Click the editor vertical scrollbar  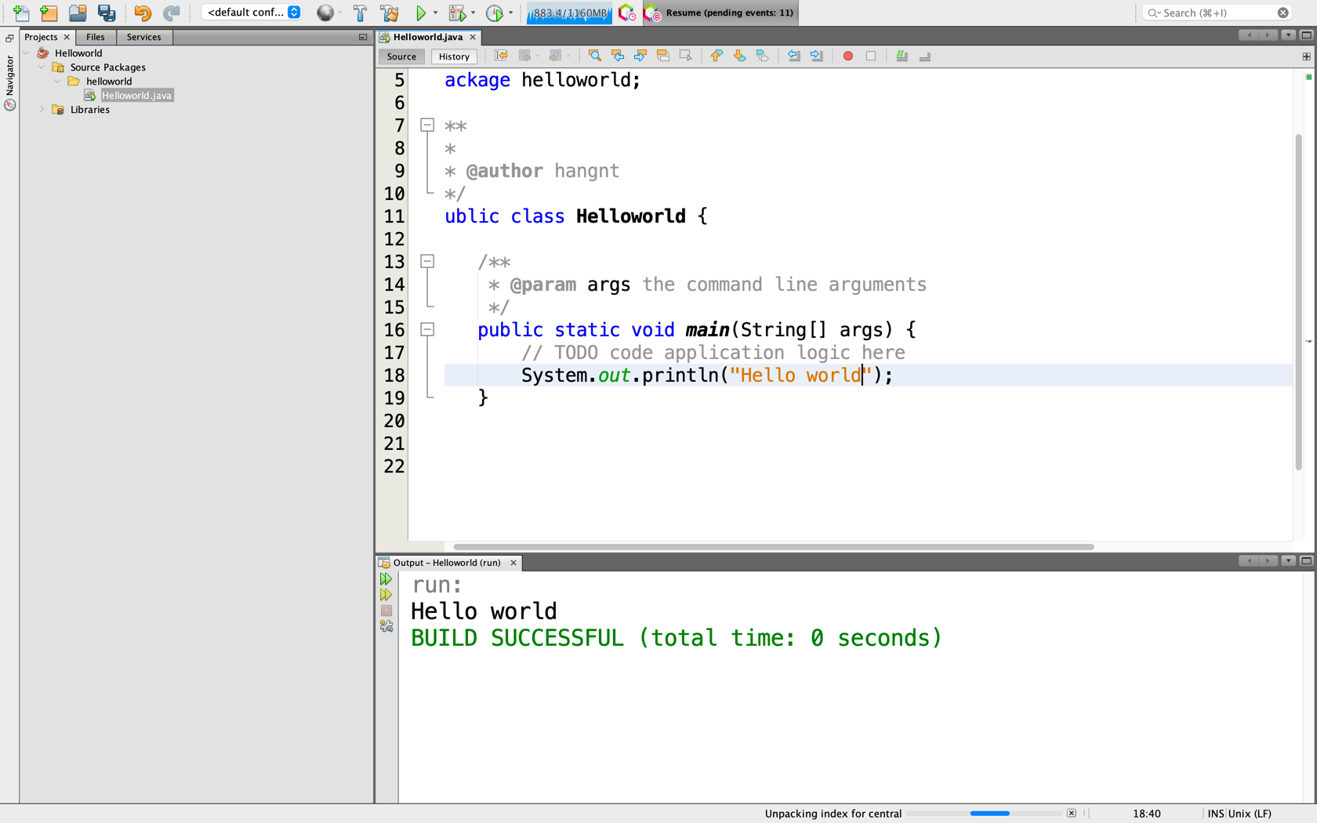[x=1299, y=303]
